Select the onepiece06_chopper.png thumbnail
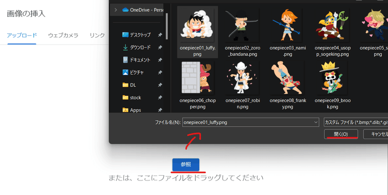Screen dimensions: 388x195 pos(197,85)
